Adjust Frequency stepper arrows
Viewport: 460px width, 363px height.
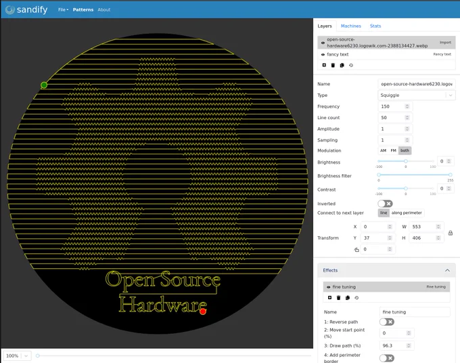[x=407, y=106]
